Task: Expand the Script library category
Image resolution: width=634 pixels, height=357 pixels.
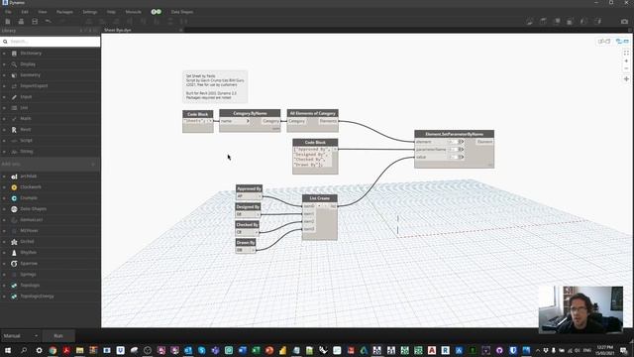Action: [4, 141]
